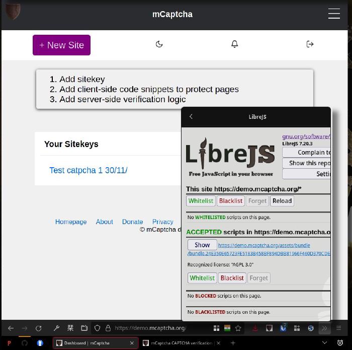This screenshot has height=350, width=352.
Task: Reload the page with browser refresh icon
Action: 38,328
